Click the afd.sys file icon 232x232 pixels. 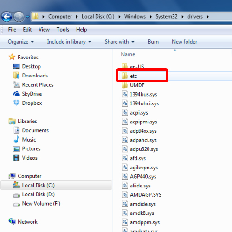tap(125, 158)
